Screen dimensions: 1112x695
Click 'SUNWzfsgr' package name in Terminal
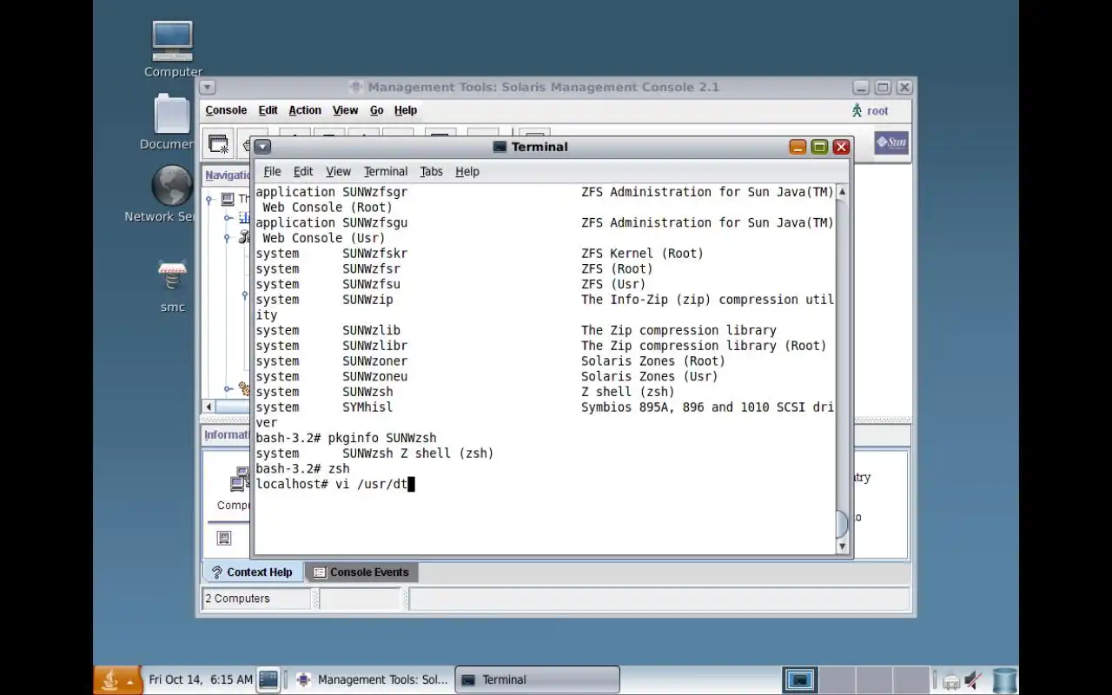[374, 192]
